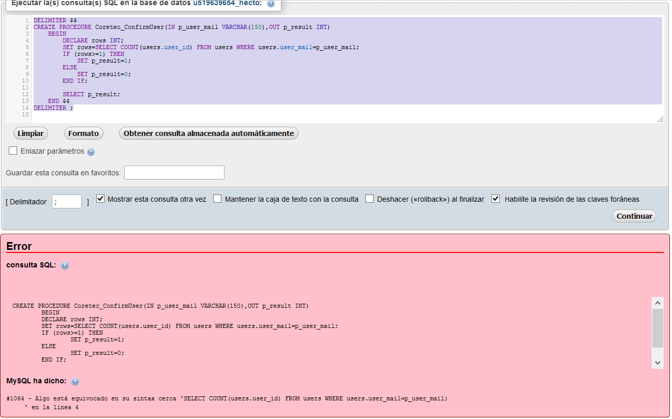Screen dimensions: 672x419
Task: Uncheck Mostrar esta consulta otra vez
Action: (100, 199)
